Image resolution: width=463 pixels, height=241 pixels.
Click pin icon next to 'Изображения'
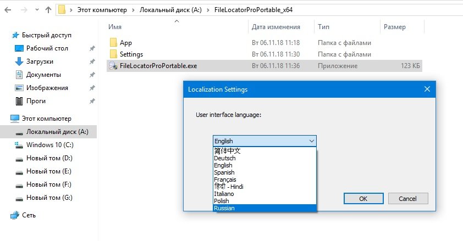click(x=92, y=88)
